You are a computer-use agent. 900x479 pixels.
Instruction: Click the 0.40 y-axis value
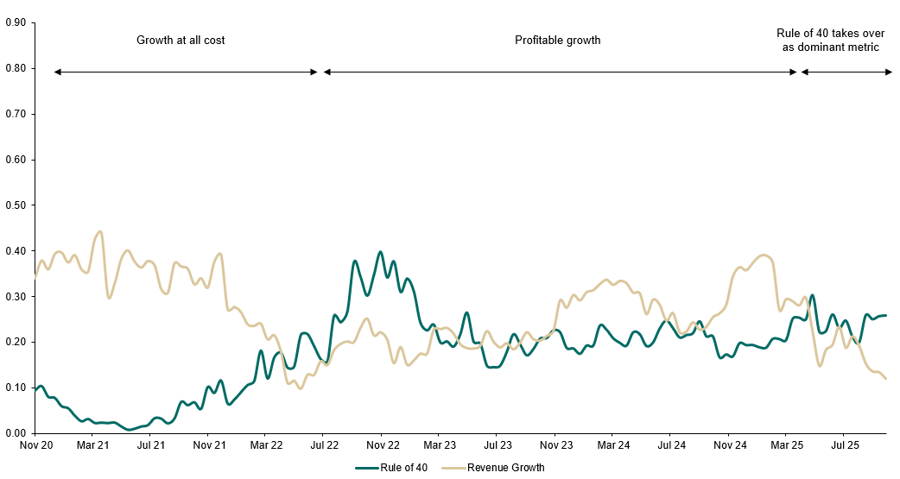point(15,251)
